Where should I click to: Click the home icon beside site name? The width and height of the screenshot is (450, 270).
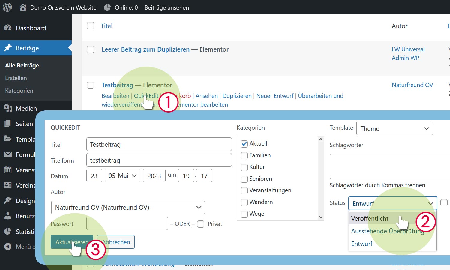tap(23, 7)
